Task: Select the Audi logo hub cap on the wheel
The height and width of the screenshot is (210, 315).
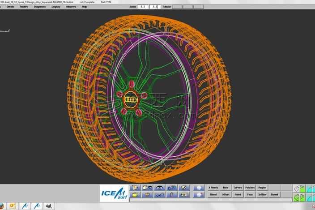Action: [131, 99]
